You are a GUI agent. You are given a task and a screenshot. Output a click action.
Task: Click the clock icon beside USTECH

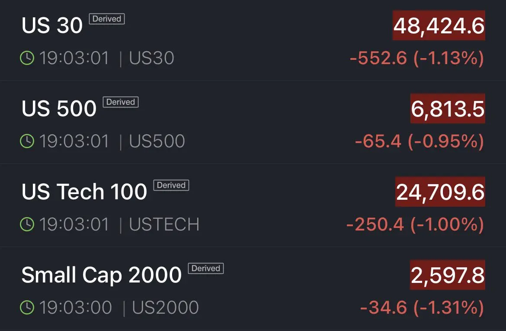tap(27, 224)
